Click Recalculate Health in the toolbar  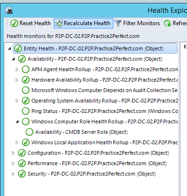[x=83, y=23]
